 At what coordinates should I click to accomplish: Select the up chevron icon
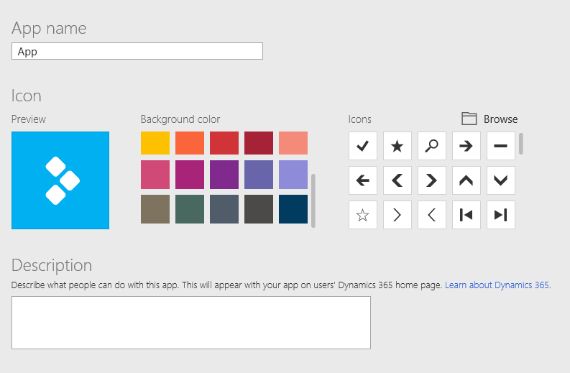tap(466, 180)
